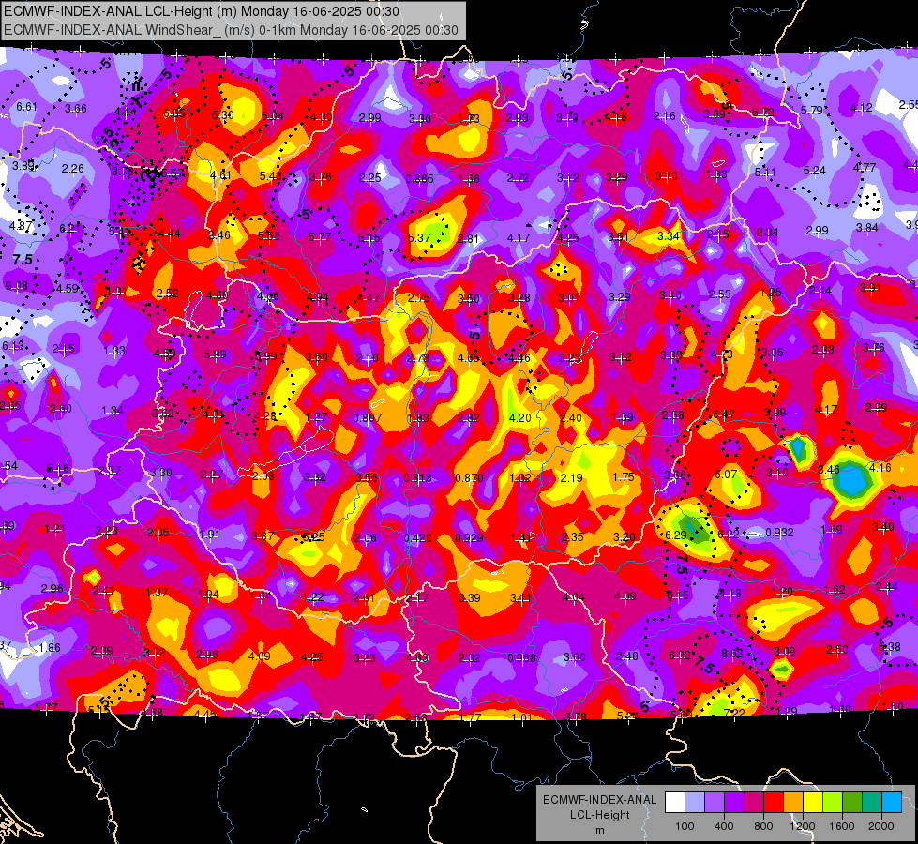918x844 pixels.
Task: Click the wind shear value 0.818
Action: tap(418, 478)
